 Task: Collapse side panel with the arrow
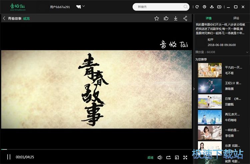[x=194, y=89]
